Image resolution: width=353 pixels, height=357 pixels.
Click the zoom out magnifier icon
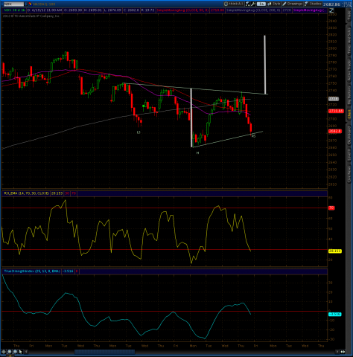tap(15, 352)
